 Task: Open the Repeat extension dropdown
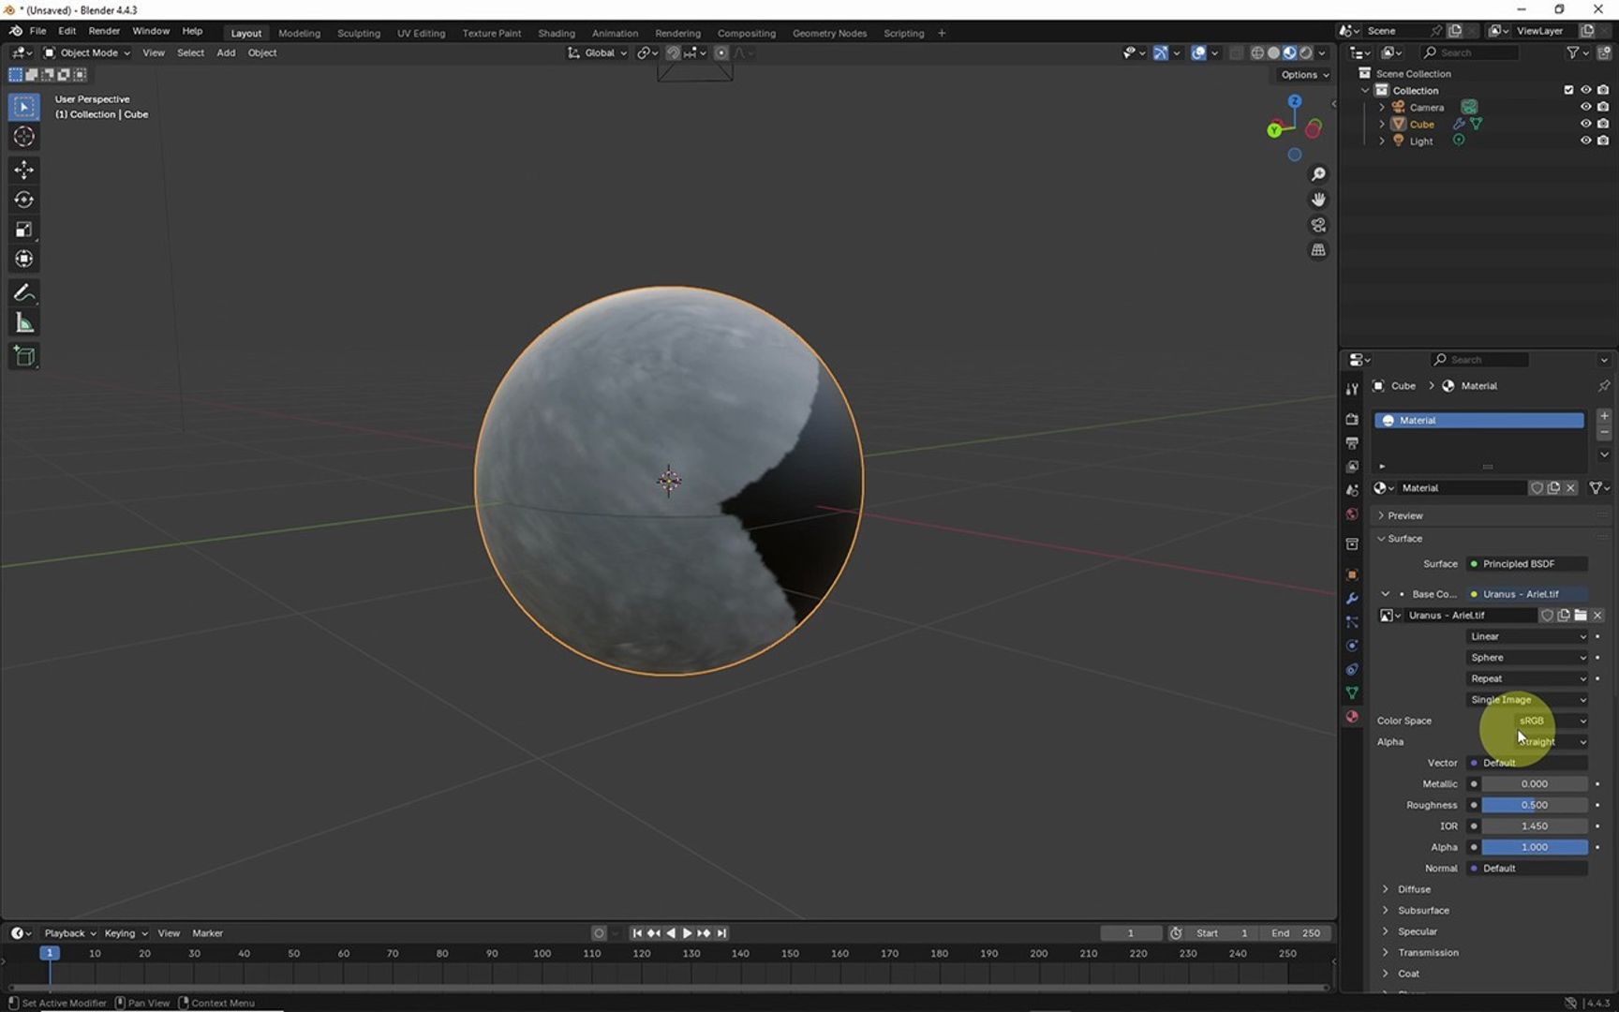1527,678
